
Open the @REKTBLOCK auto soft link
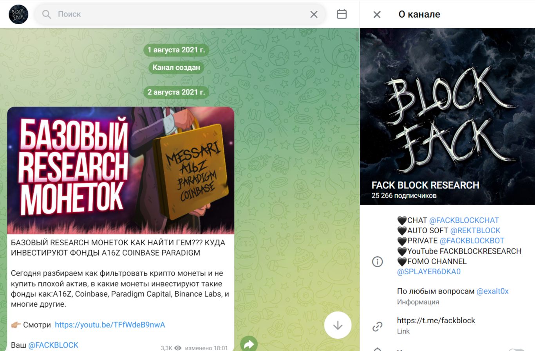click(x=475, y=230)
